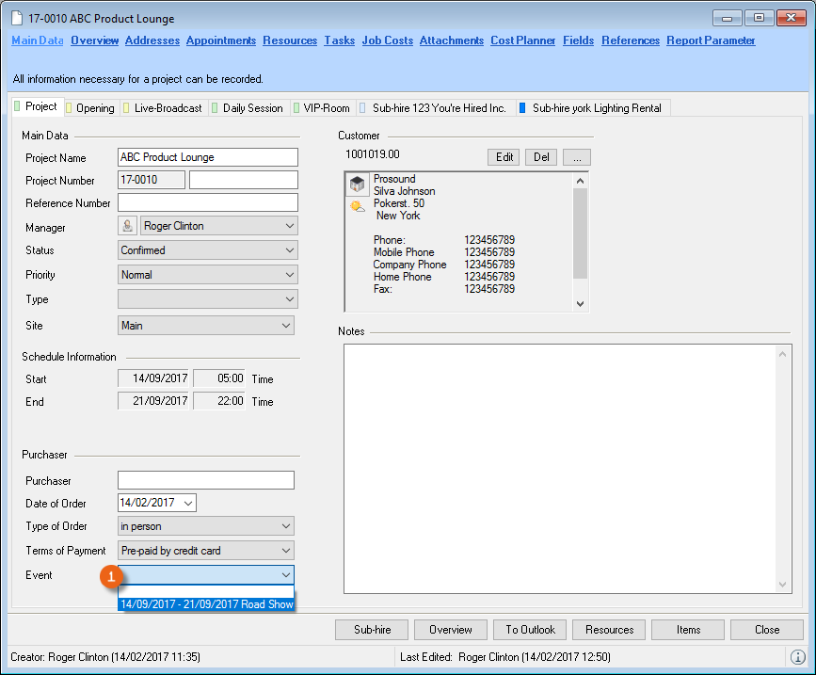Open the Job Costs link
The image size is (816, 675).
[x=388, y=40]
